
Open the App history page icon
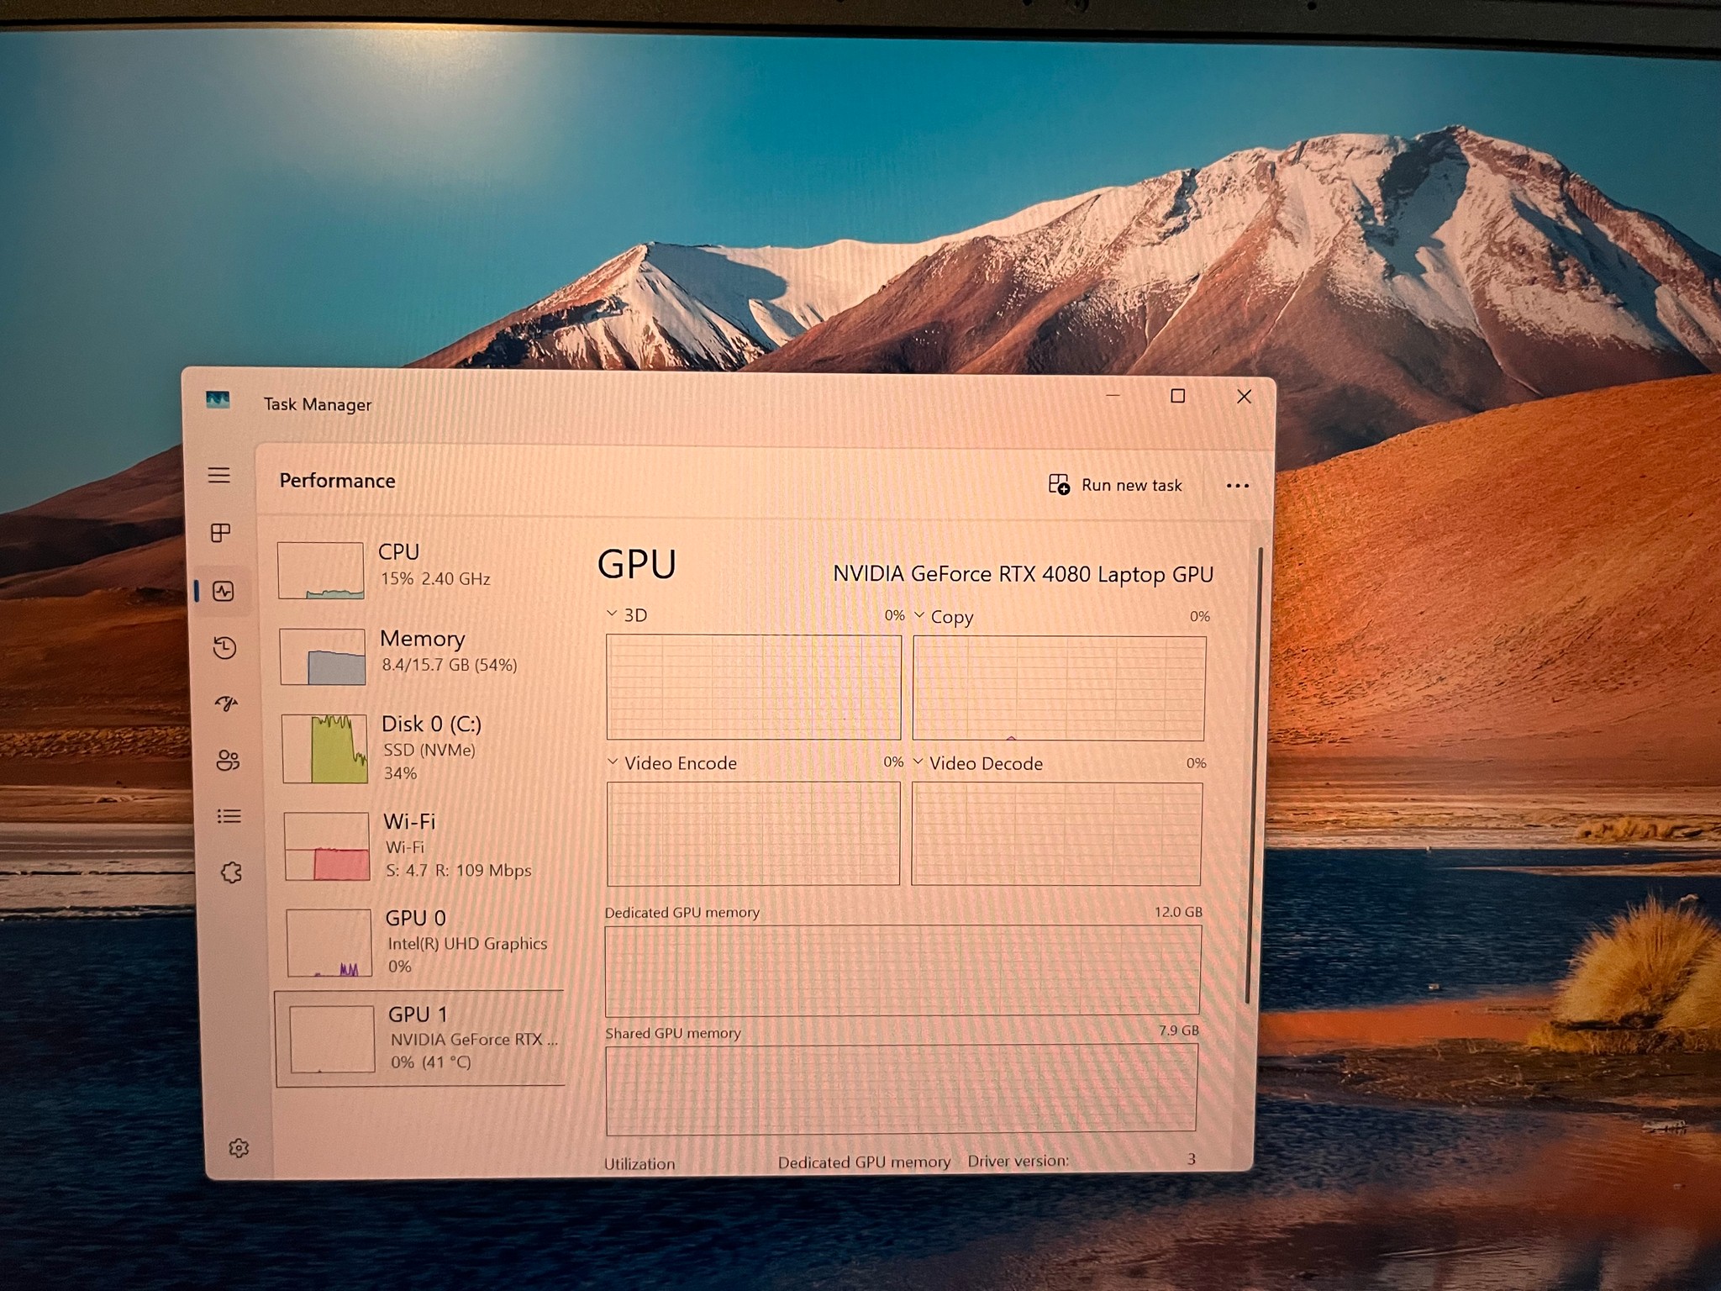click(x=224, y=647)
